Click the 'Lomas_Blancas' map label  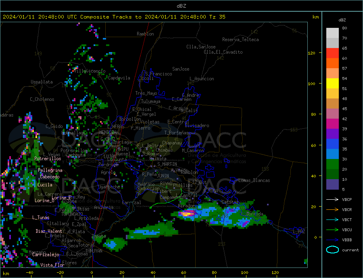tap(254, 180)
